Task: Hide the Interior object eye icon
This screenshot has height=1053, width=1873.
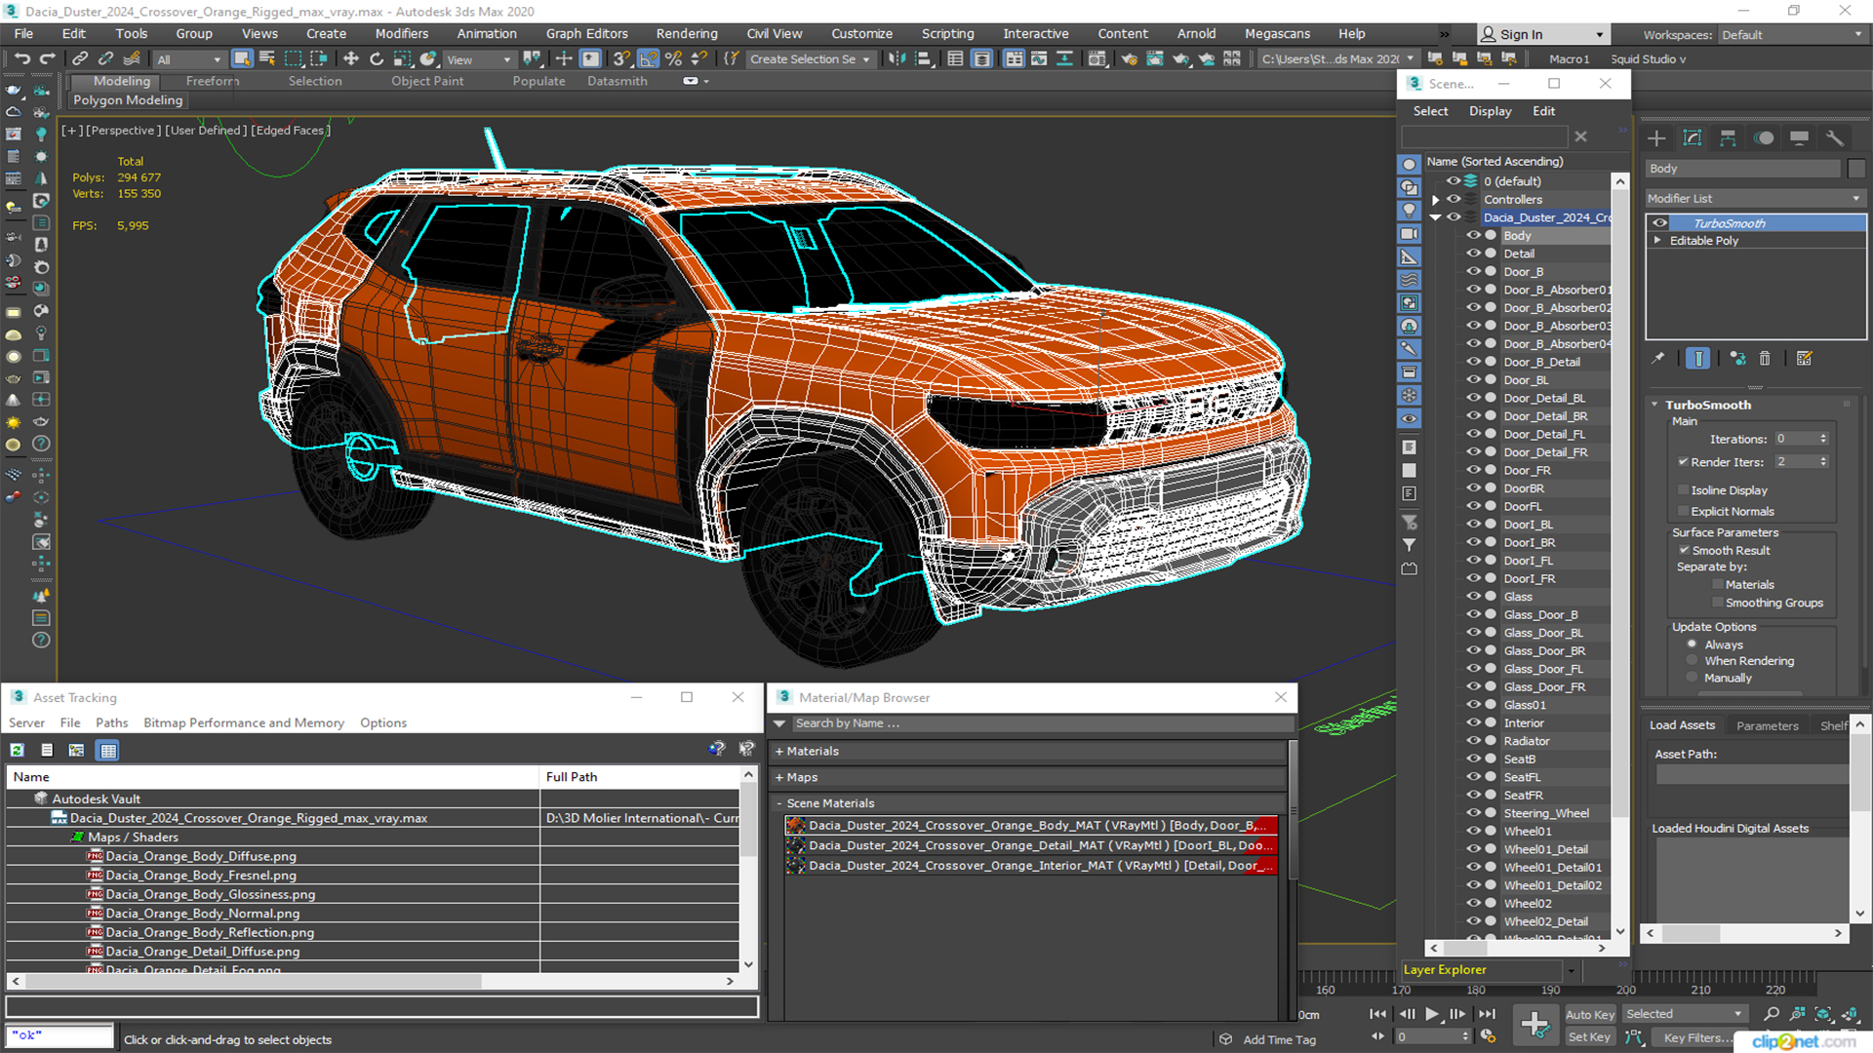Action: (1473, 722)
